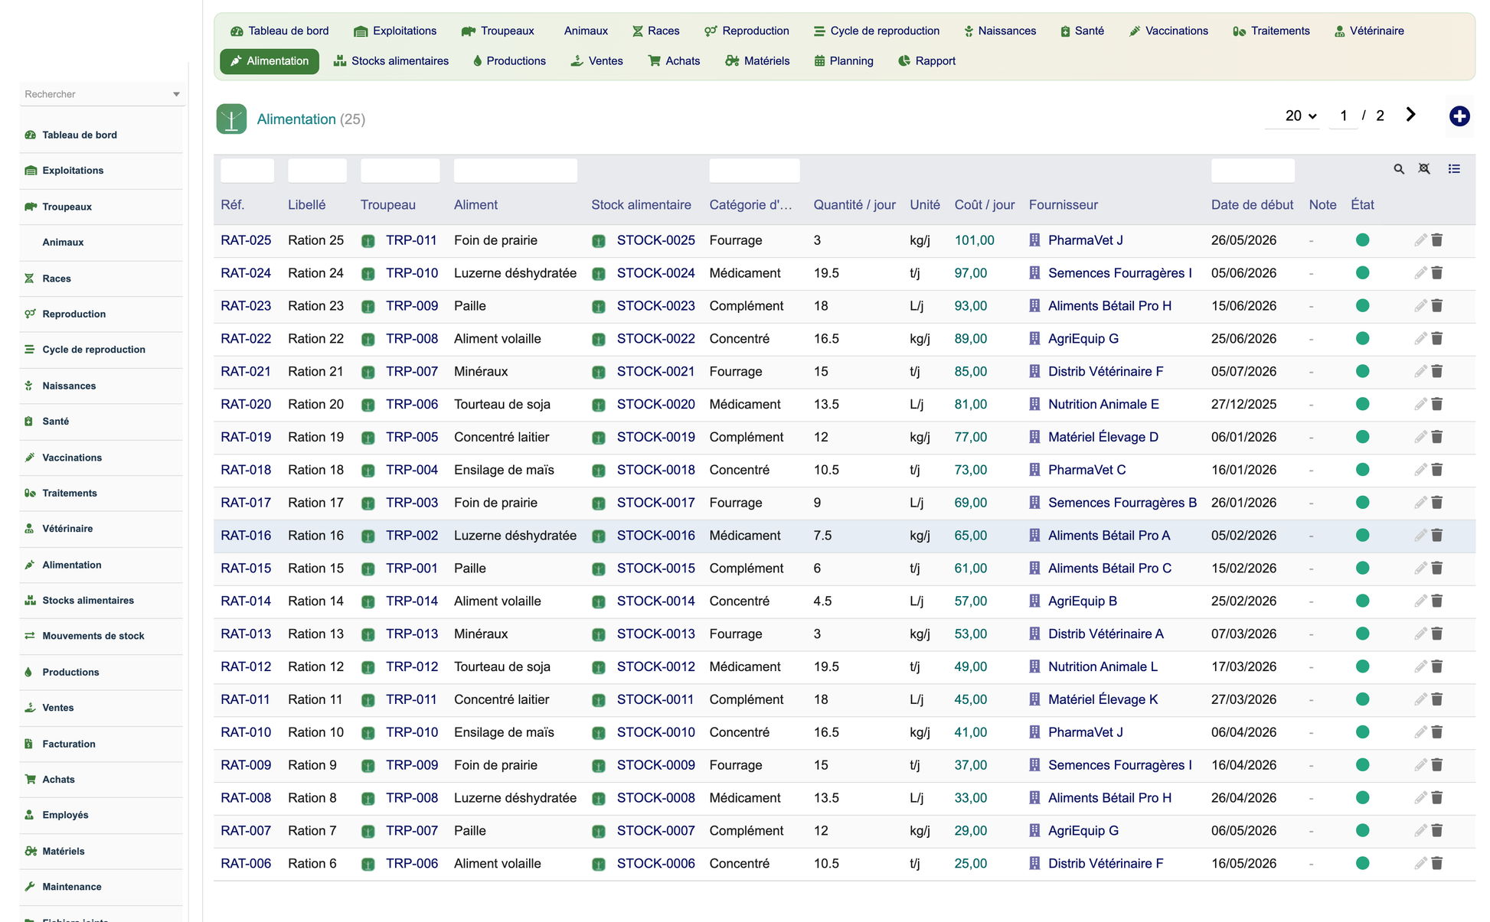Click the green status dot for RAT-024
Screen dimensions: 1490x922
coord(1362,273)
